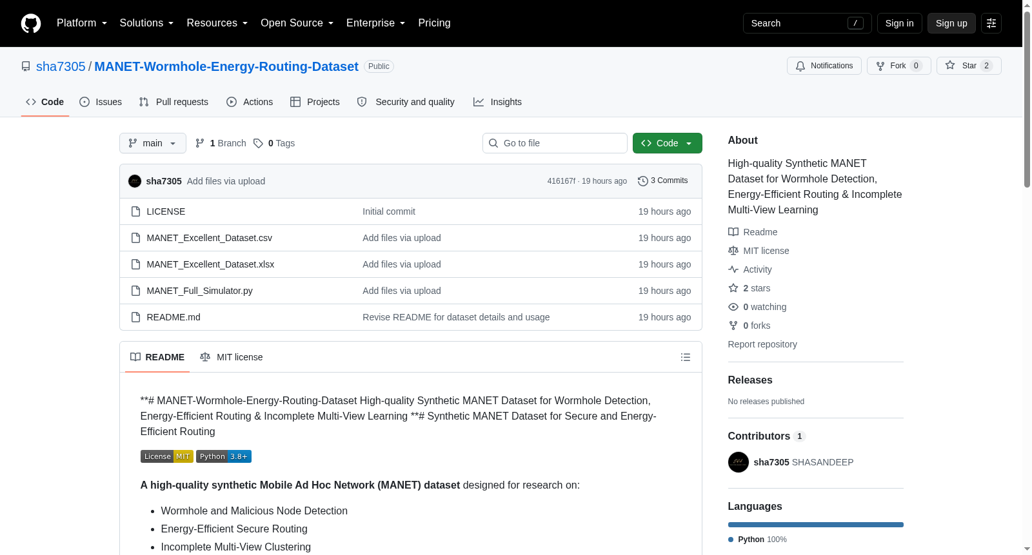
Task: Fork this repository
Action: click(x=898, y=66)
